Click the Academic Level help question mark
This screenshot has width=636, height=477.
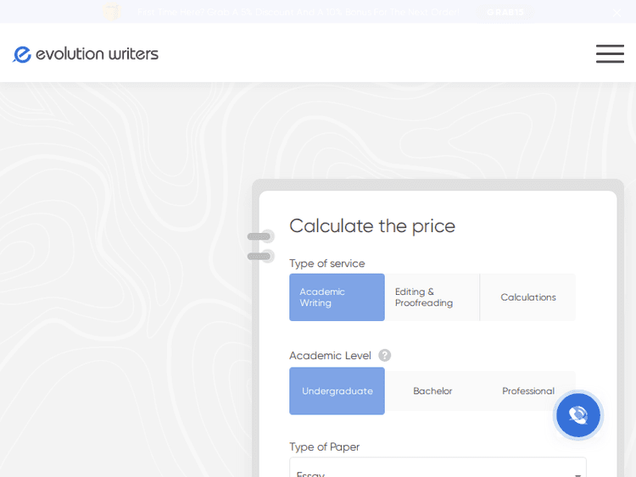pyautogui.click(x=385, y=356)
